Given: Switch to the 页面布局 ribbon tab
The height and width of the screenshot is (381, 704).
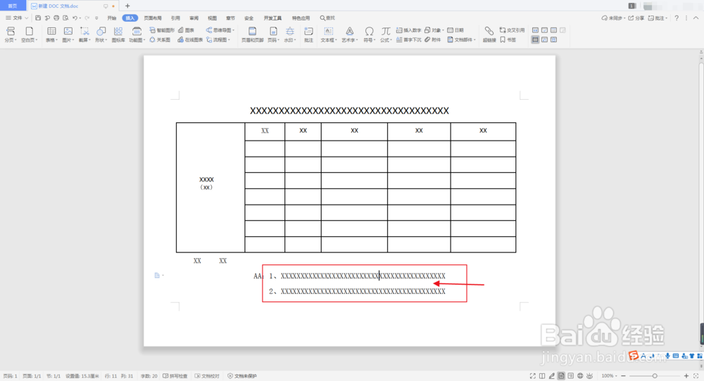Looking at the screenshot, I should pyautogui.click(x=153, y=18).
